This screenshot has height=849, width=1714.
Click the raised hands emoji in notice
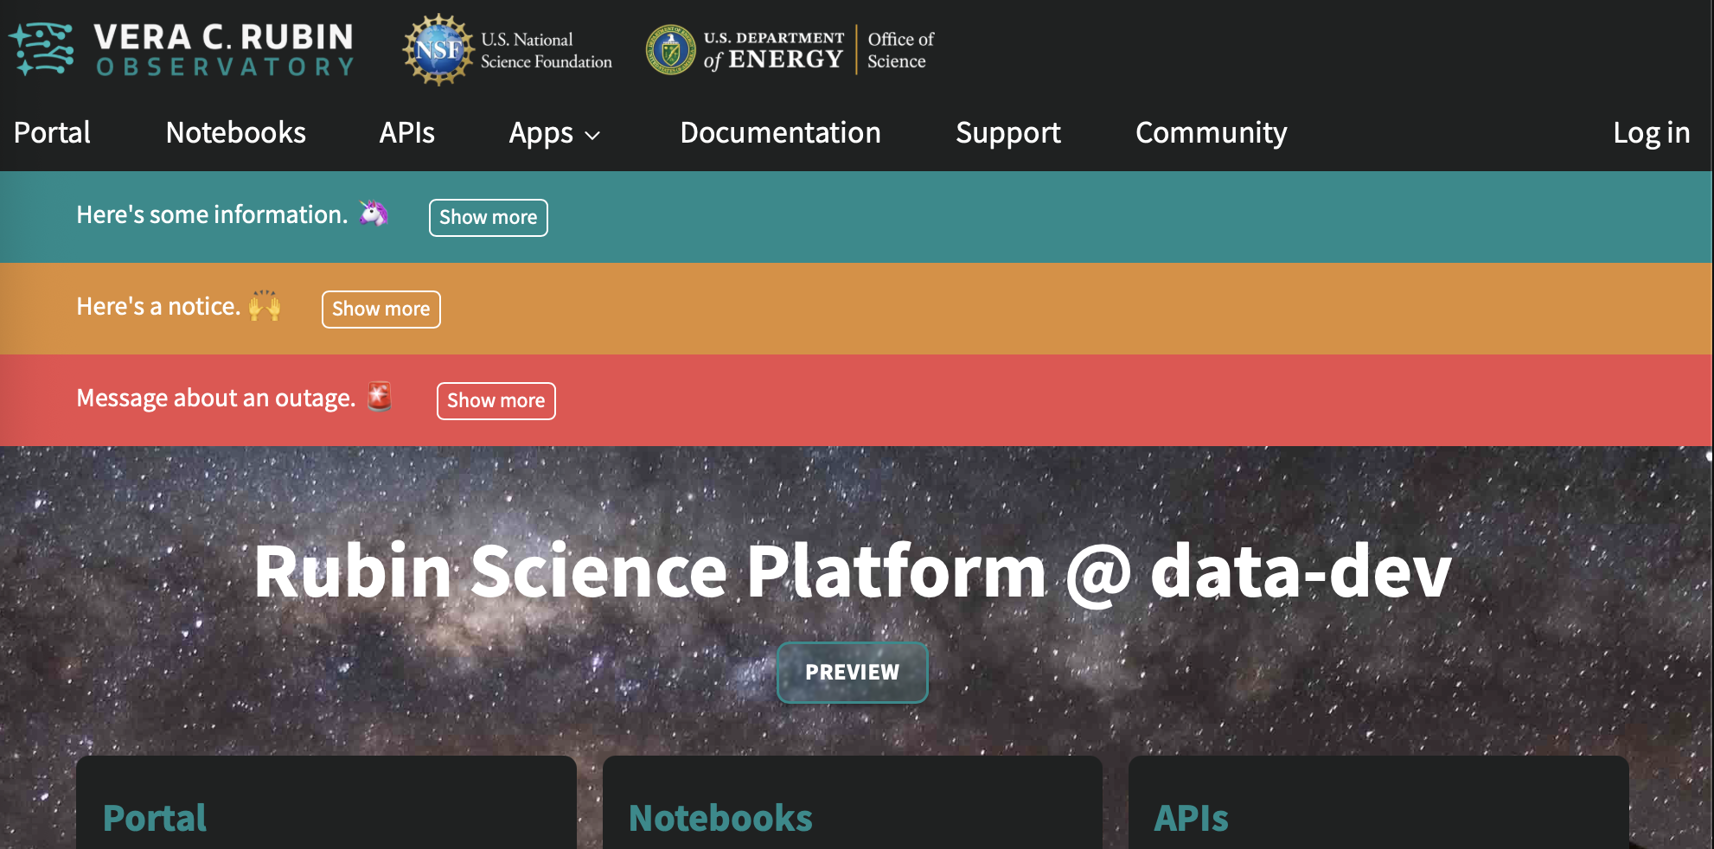265,306
